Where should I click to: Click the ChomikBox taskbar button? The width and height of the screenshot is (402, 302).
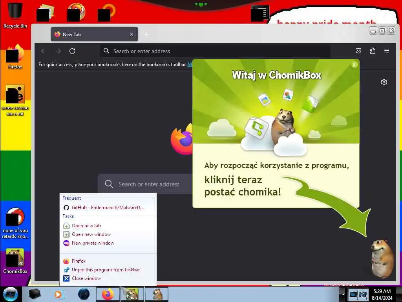pyautogui.click(x=132, y=294)
